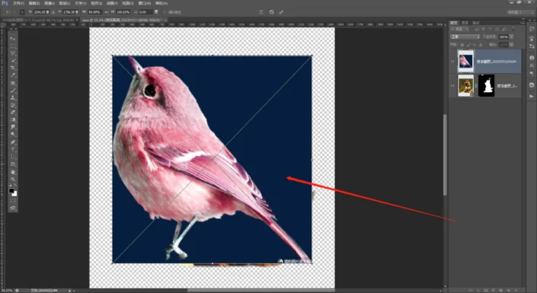The height and width of the screenshot is (293, 537).
Task: Hide the selected top bird layer
Action: (452, 62)
